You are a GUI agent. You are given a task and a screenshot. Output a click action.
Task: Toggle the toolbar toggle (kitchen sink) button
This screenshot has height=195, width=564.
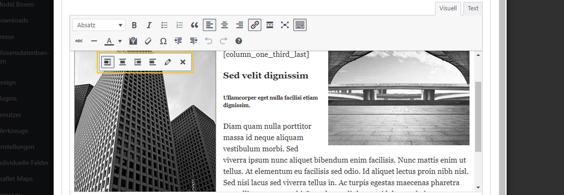[300, 25]
